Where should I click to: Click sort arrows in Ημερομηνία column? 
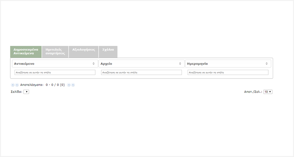[267, 64]
